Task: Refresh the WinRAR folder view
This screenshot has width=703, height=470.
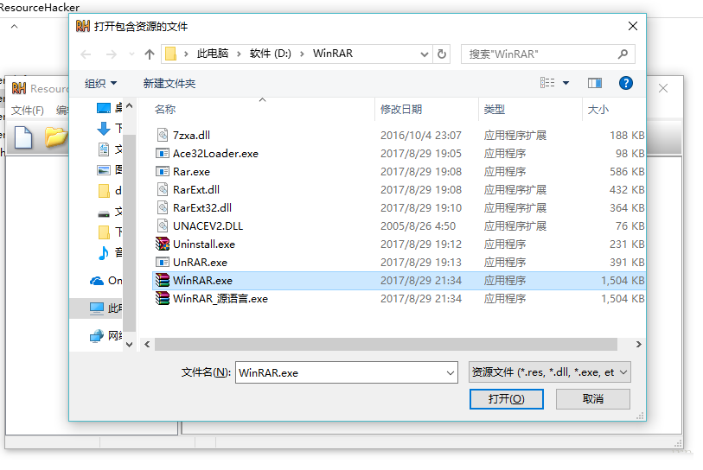Action: [442, 54]
